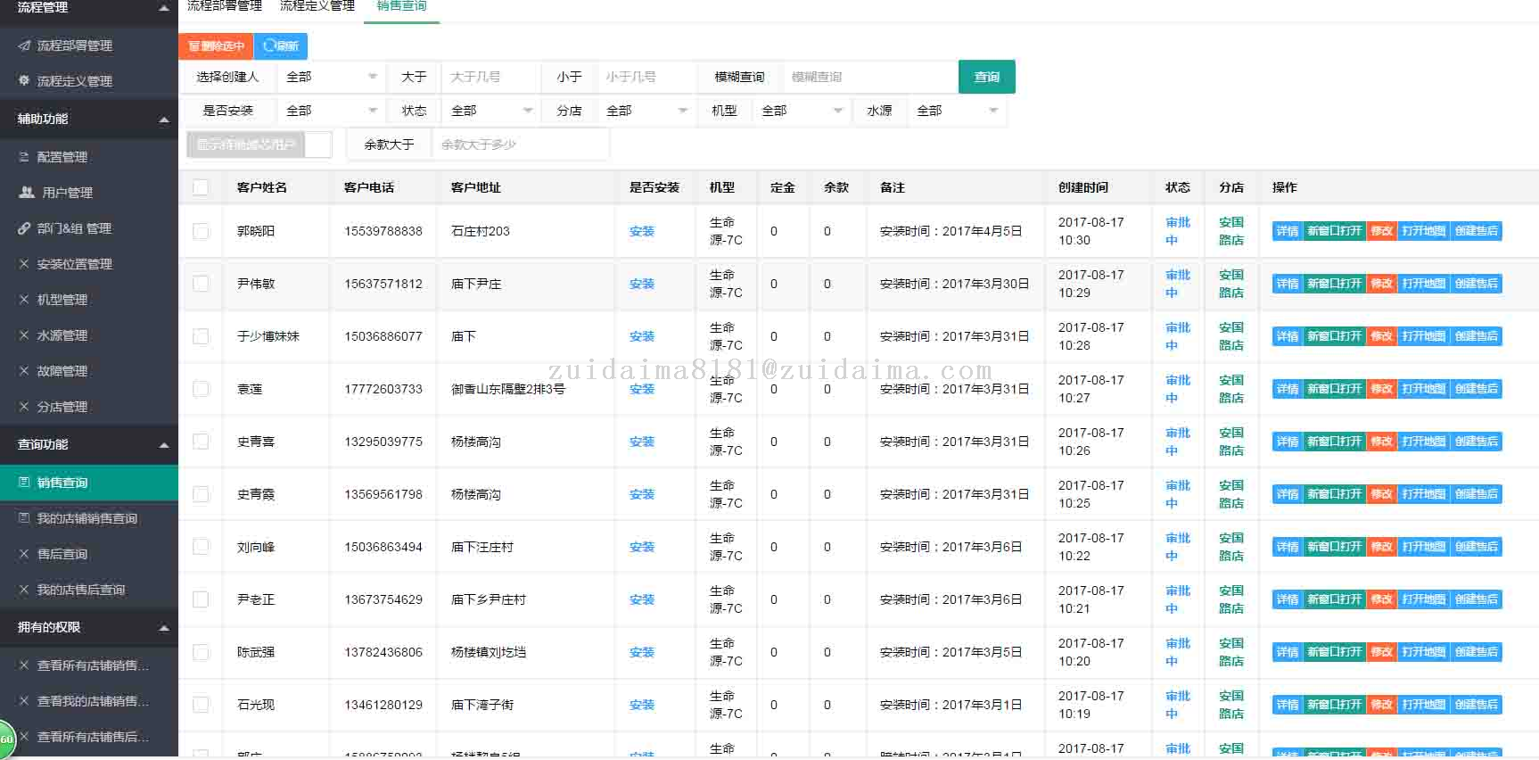
Task: Check the row checkbox for 尹伟敏
Action: (x=201, y=284)
